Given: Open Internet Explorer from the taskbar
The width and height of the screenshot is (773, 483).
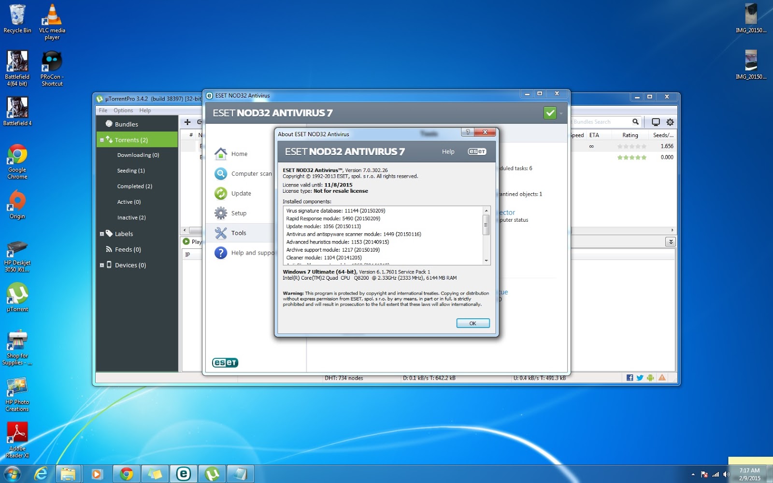Looking at the screenshot, I should [x=41, y=474].
